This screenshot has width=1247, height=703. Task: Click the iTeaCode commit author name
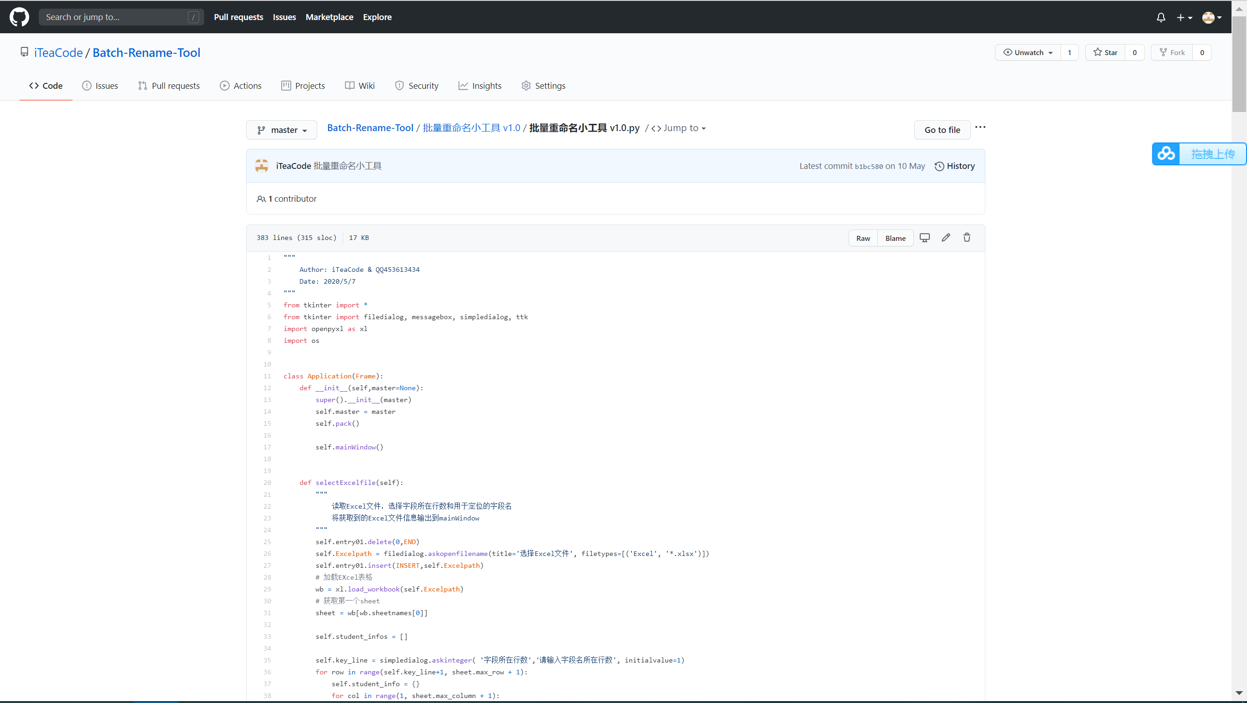pyautogui.click(x=294, y=166)
